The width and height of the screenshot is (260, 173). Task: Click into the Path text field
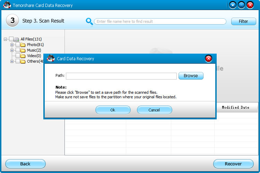[x=121, y=76]
